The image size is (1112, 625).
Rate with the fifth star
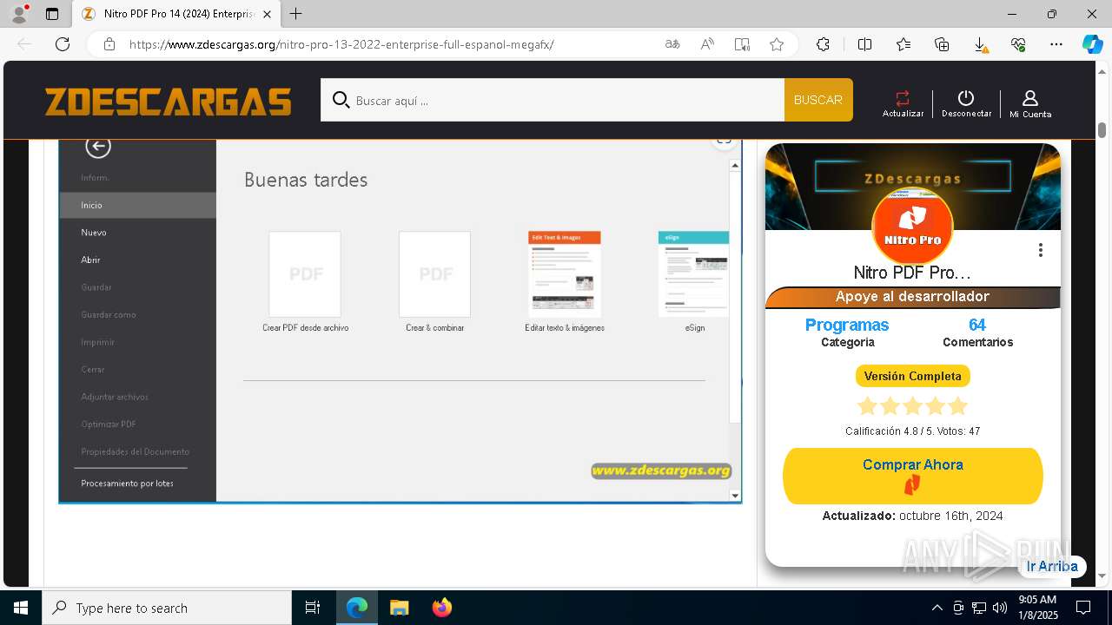pyautogui.click(x=957, y=406)
